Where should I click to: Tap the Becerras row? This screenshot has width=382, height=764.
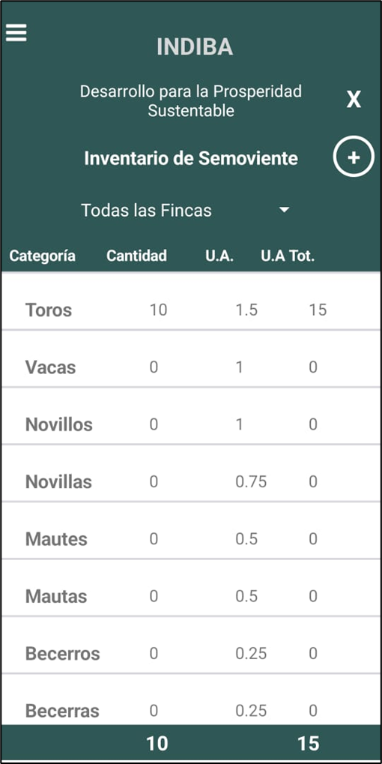click(191, 700)
